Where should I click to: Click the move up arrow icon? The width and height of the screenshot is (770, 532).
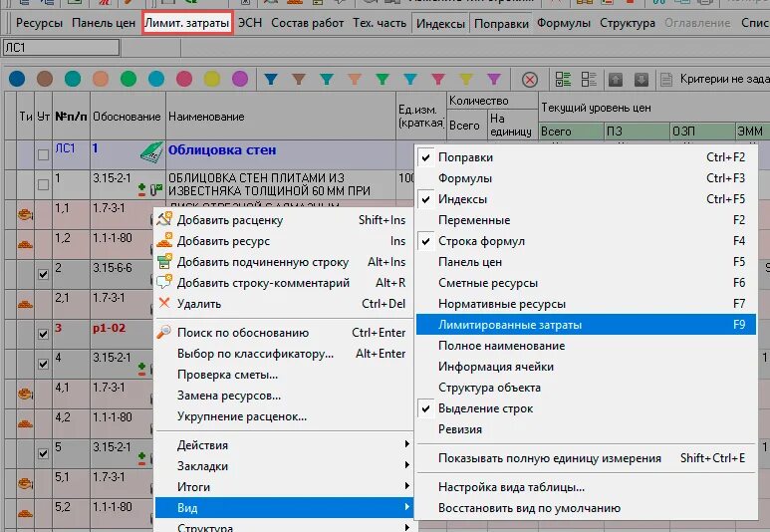coord(616,80)
